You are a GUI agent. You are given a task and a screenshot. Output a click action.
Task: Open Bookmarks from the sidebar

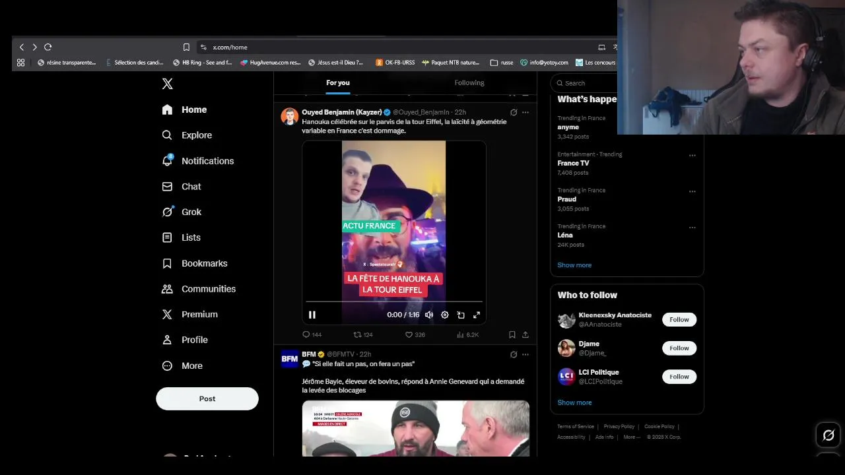(195, 263)
